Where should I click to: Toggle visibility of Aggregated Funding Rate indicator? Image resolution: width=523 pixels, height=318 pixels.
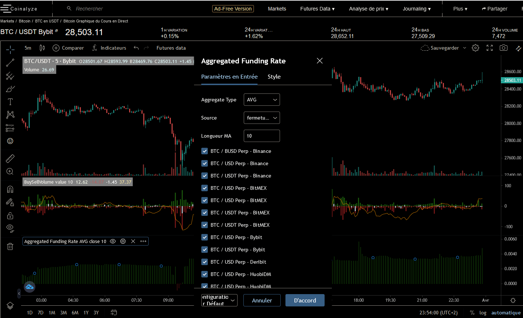(x=113, y=241)
